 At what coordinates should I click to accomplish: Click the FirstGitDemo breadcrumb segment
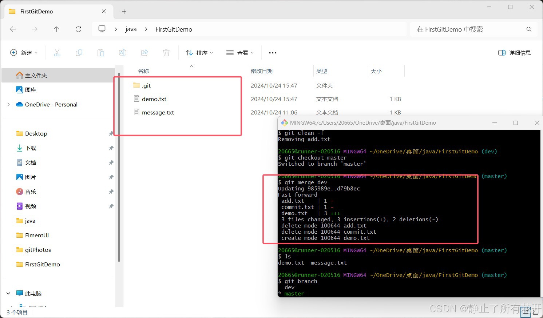174,29
